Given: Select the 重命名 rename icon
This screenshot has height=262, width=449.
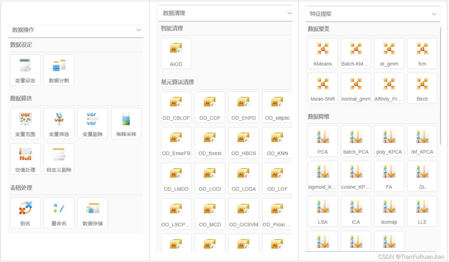Looking at the screenshot, I should click(x=59, y=213).
